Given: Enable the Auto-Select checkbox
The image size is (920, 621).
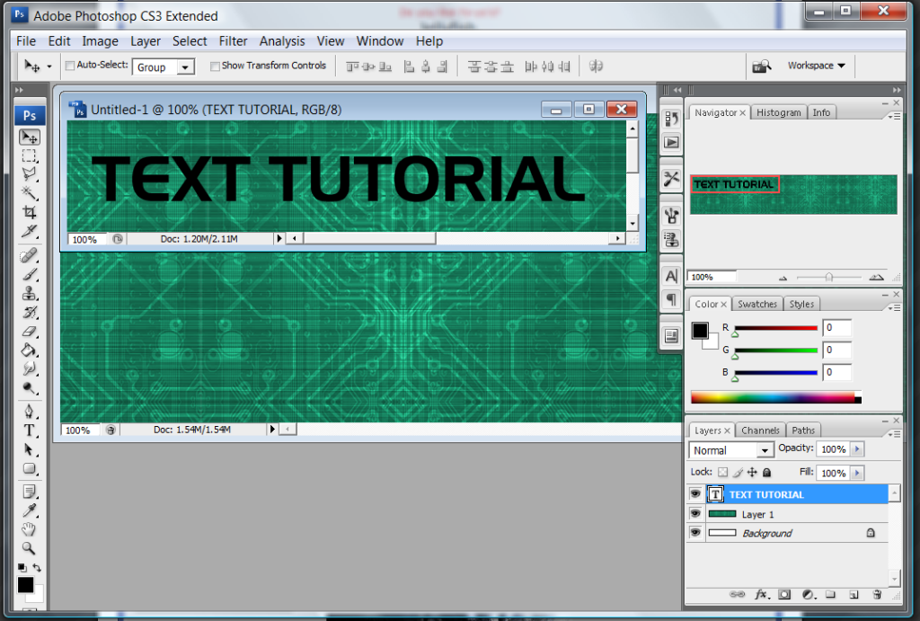Looking at the screenshot, I should tap(70, 66).
